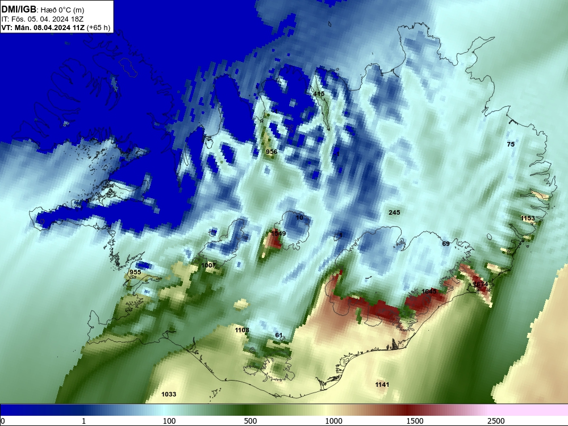Click the 1153 value on the map

click(528, 218)
